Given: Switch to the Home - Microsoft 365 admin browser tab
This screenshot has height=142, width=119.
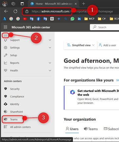Looking at the screenshot, I should (x=53, y=4).
